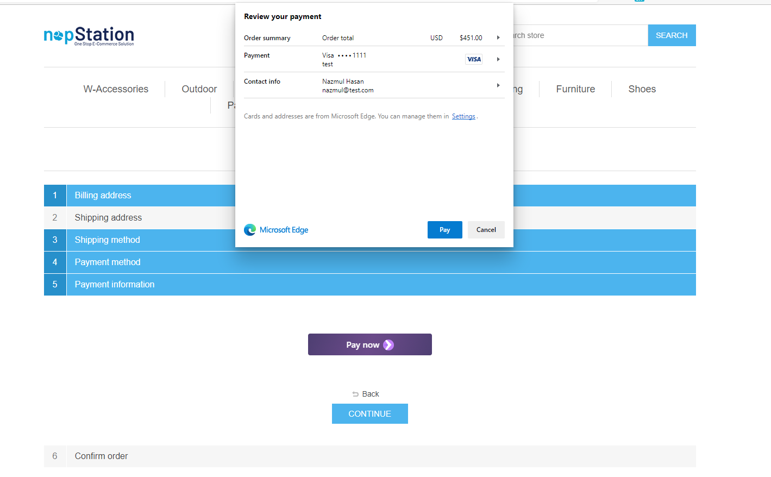The width and height of the screenshot is (771, 477).
Task: Open the Shoes category menu
Action: [x=642, y=89]
